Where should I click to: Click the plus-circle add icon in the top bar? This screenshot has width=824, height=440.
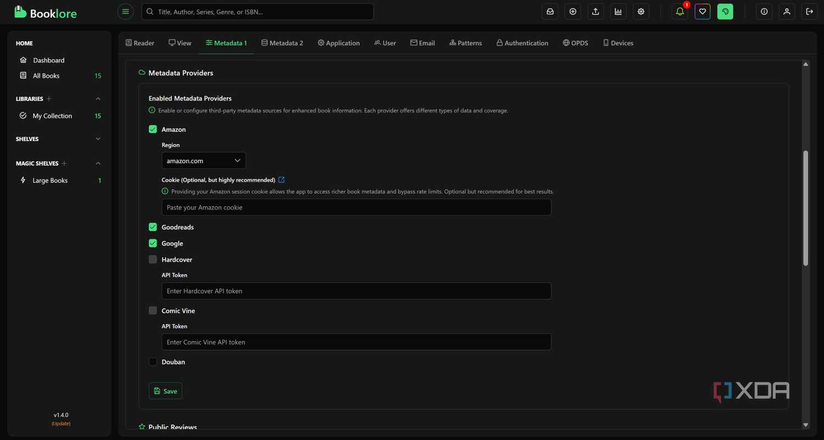(x=573, y=12)
